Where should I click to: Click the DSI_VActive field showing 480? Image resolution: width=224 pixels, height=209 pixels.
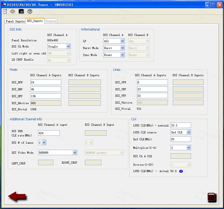click(152, 102)
